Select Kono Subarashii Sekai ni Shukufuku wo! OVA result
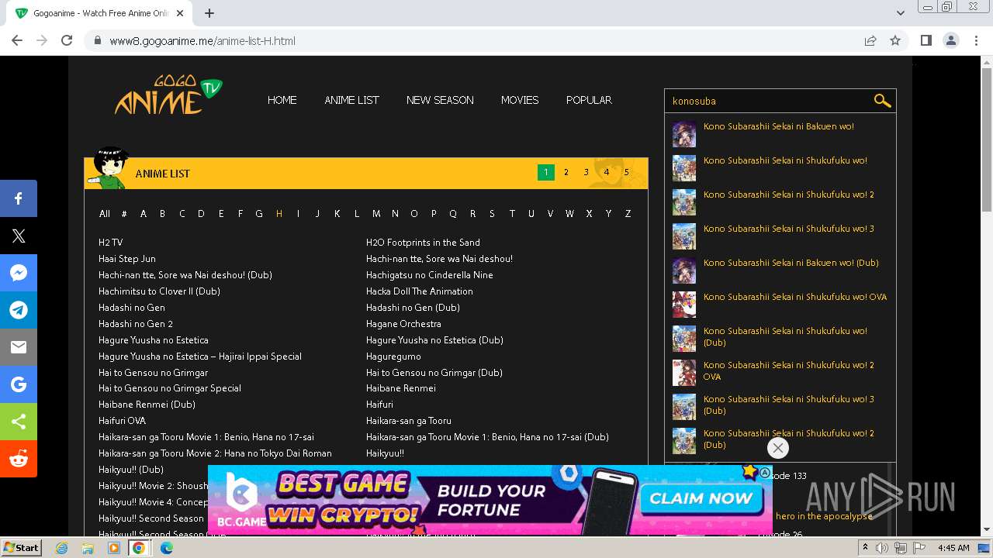 point(794,297)
